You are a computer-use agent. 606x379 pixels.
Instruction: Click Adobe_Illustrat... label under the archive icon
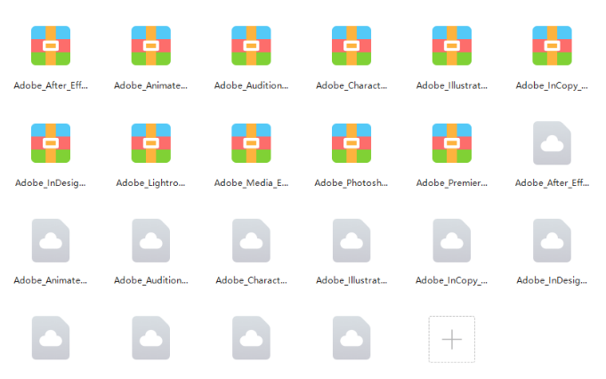coord(452,85)
